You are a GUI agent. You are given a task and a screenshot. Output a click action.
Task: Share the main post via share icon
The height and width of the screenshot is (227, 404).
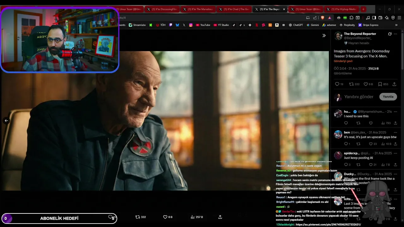click(x=394, y=84)
